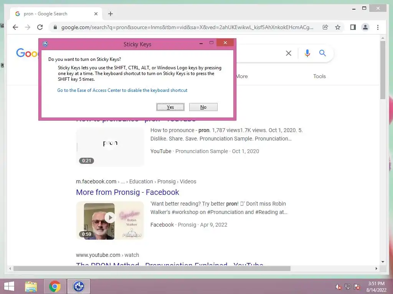This screenshot has height=294, width=393.
Task: Clear the search box with the X icon
Action: (x=289, y=53)
